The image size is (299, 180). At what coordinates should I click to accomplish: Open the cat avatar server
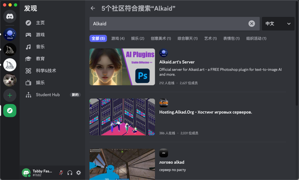point(10,80)
